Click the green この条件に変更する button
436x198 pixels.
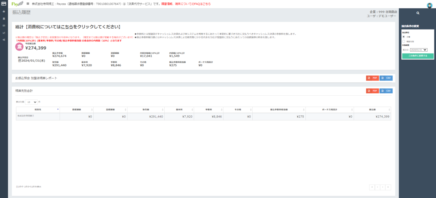point(418,56)
